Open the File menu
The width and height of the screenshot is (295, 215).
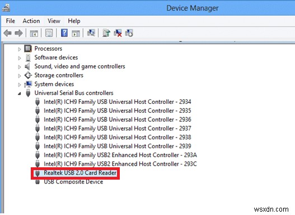(10, 21)
